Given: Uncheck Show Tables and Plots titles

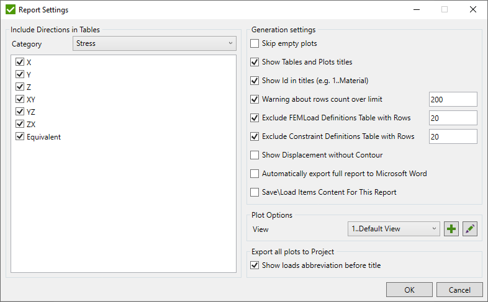Looking at the screenshot, I should (255, 63).
